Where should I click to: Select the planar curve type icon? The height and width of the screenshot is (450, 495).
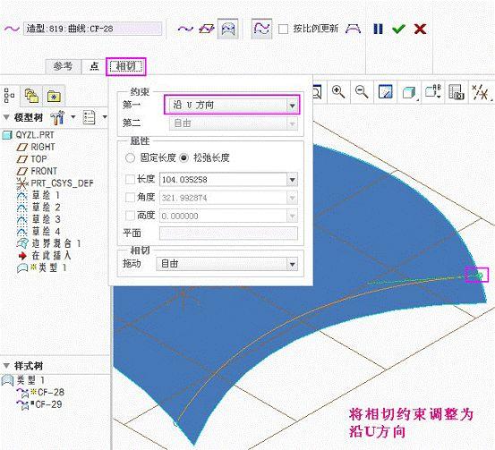tap(207, 29)
